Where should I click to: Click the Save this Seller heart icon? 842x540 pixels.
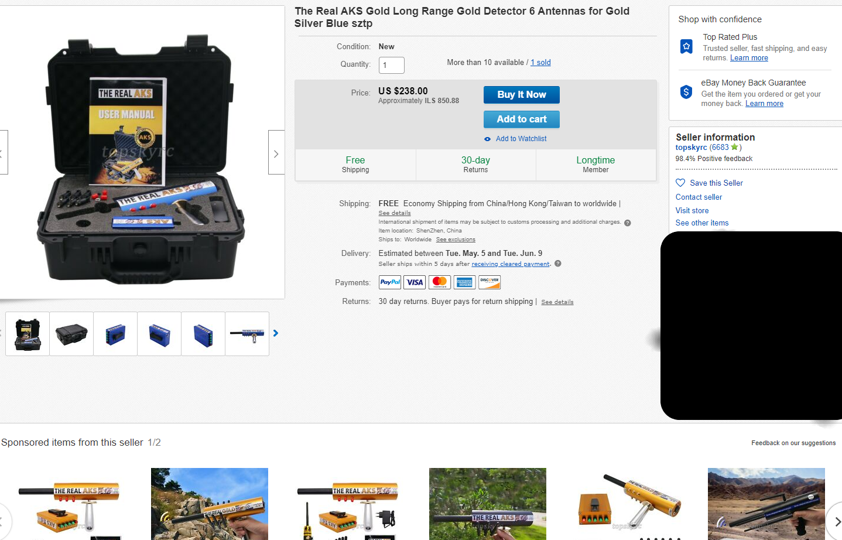tap(680, 183)
